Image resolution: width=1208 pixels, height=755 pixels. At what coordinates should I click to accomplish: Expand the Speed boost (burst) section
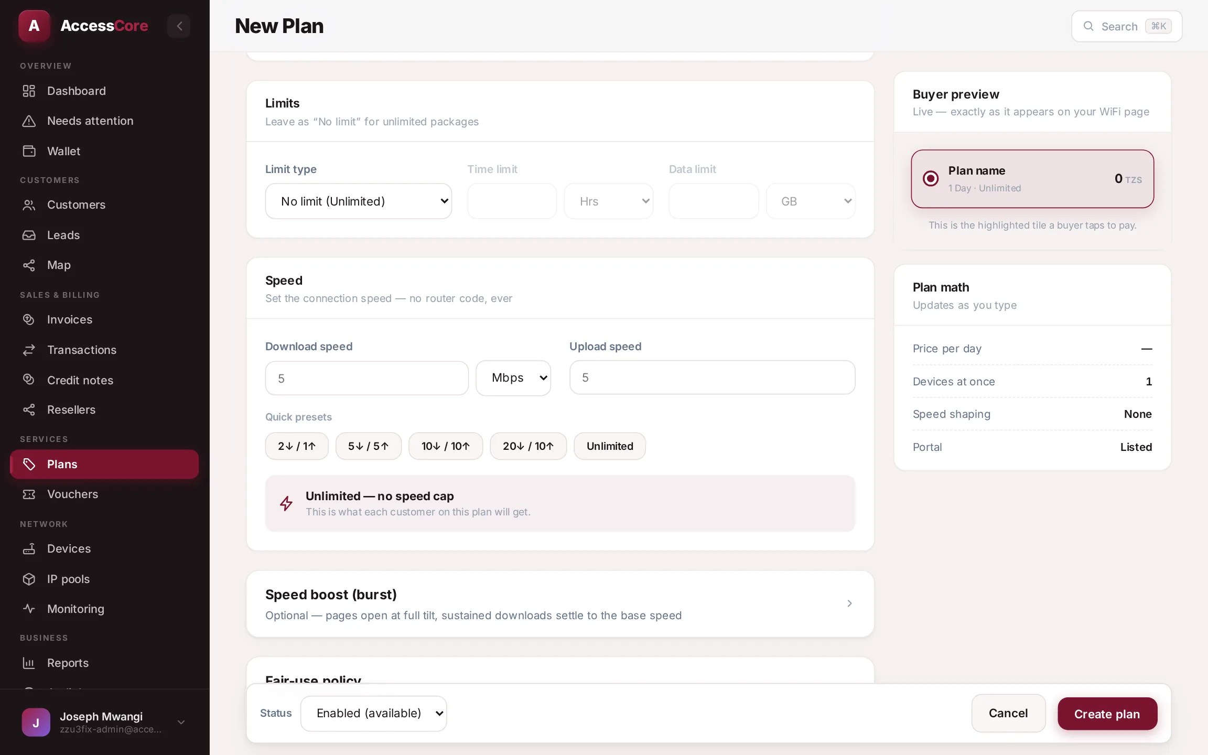(x=560, y=604)
